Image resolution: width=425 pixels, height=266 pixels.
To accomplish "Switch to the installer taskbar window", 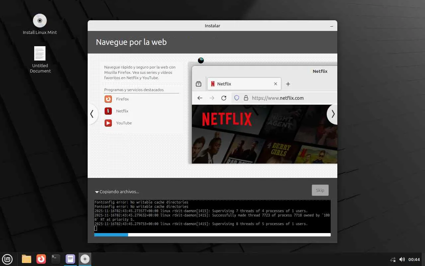I will click(85, 259).
